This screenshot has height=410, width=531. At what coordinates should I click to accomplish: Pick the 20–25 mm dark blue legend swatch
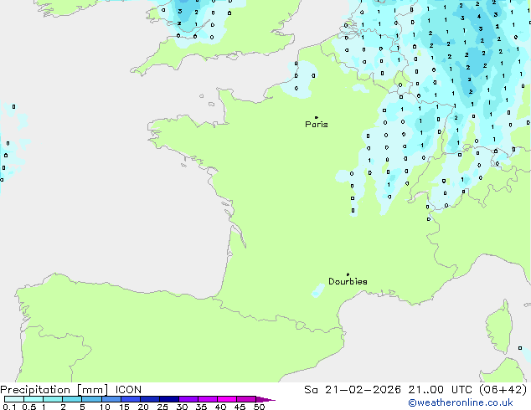(150, 399)
